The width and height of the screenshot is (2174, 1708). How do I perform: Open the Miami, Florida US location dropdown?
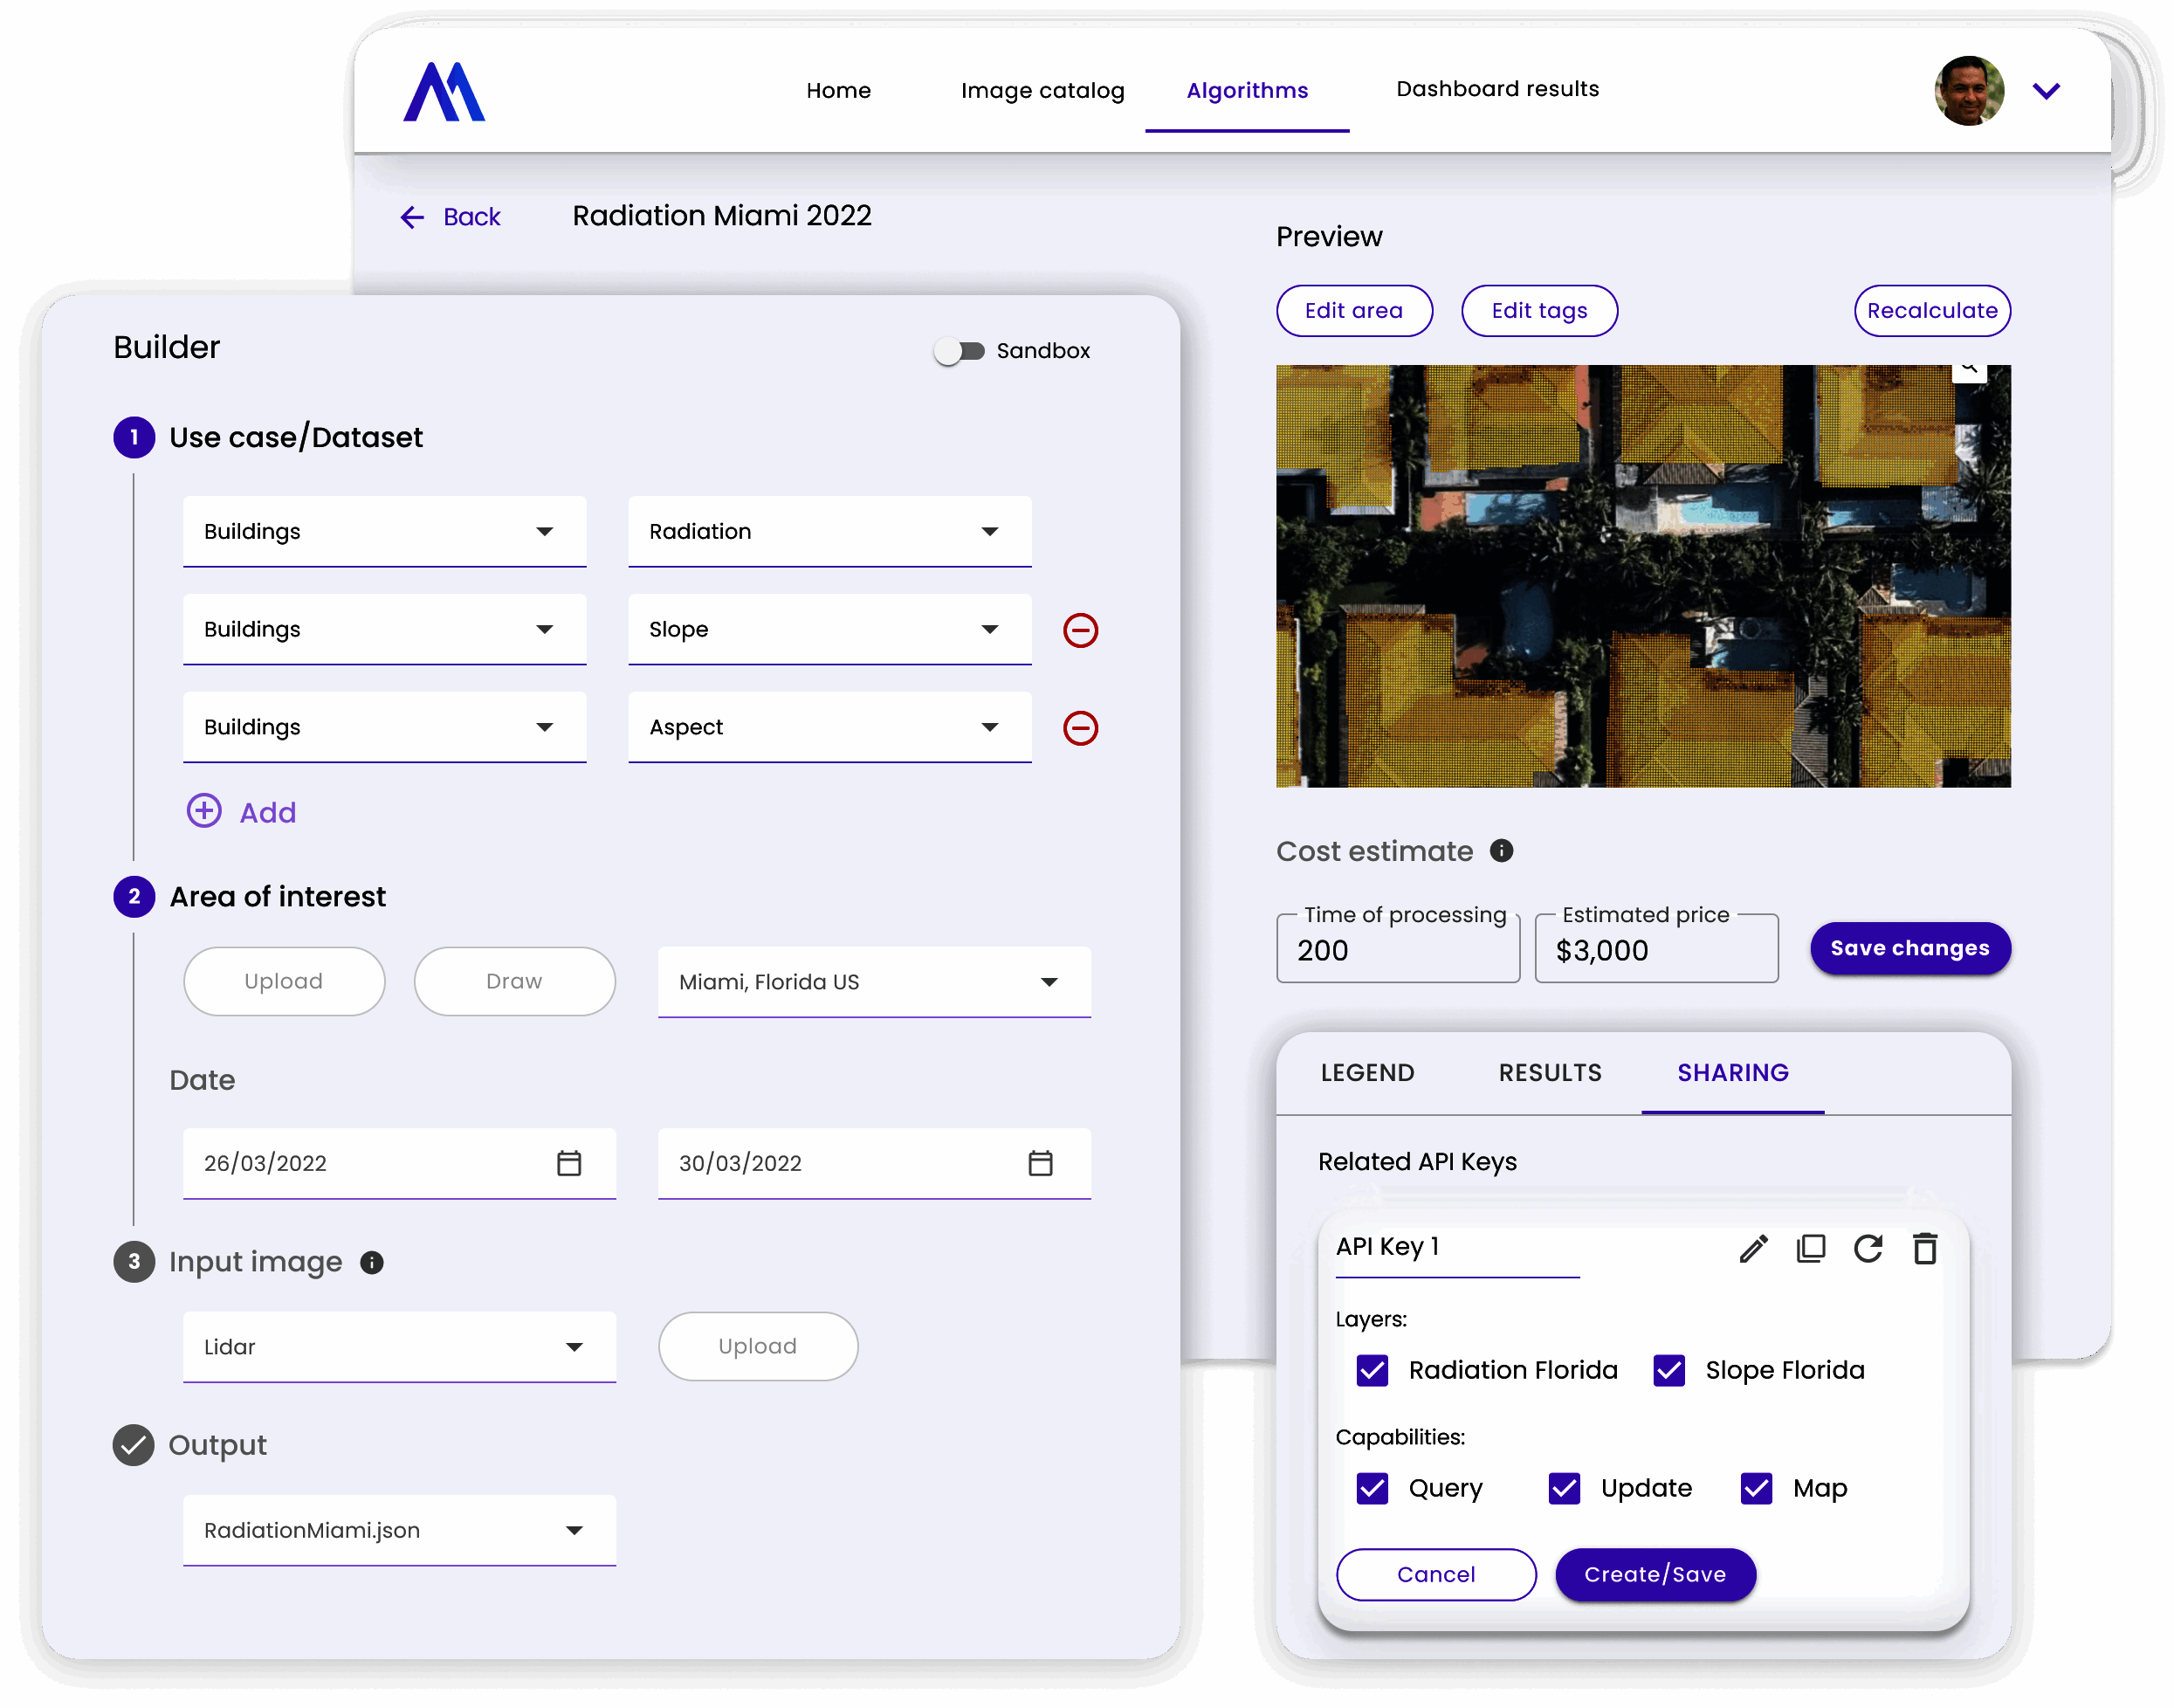(1048, 982)
